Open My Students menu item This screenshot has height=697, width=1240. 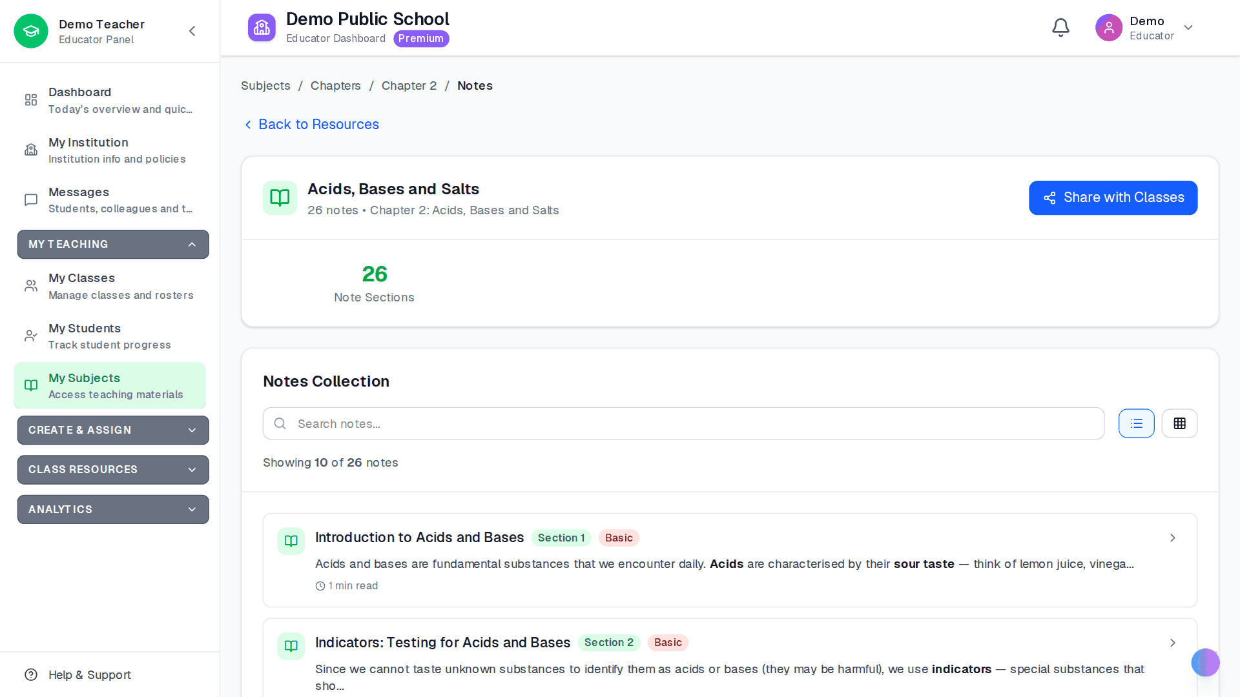(110, 336)
